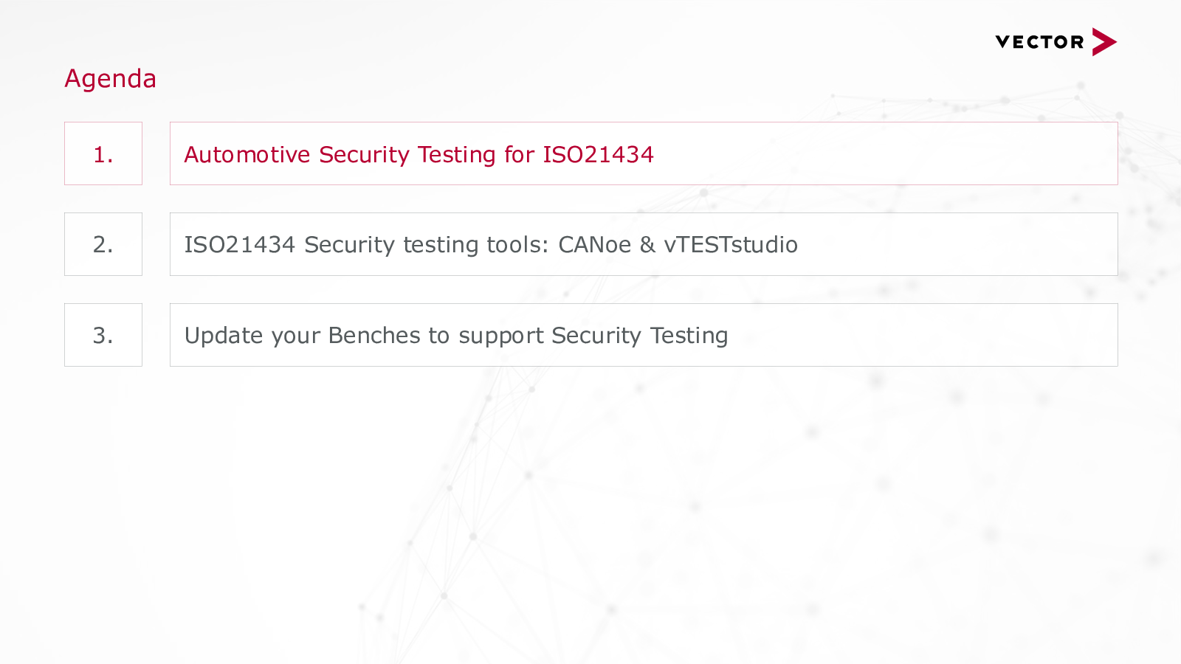Click the word Benches in item three
Viewport: 1181px width, 664px height.
point(374,335)
